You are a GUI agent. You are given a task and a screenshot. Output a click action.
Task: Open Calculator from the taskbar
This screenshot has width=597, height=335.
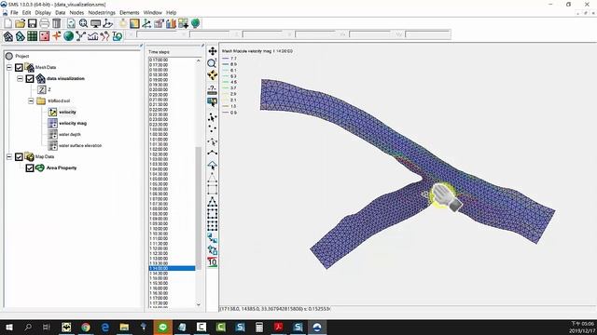click(x=259, y=327)
